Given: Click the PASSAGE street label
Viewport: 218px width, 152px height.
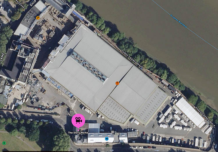Looking at the screenshot, I should coord(20,4).
